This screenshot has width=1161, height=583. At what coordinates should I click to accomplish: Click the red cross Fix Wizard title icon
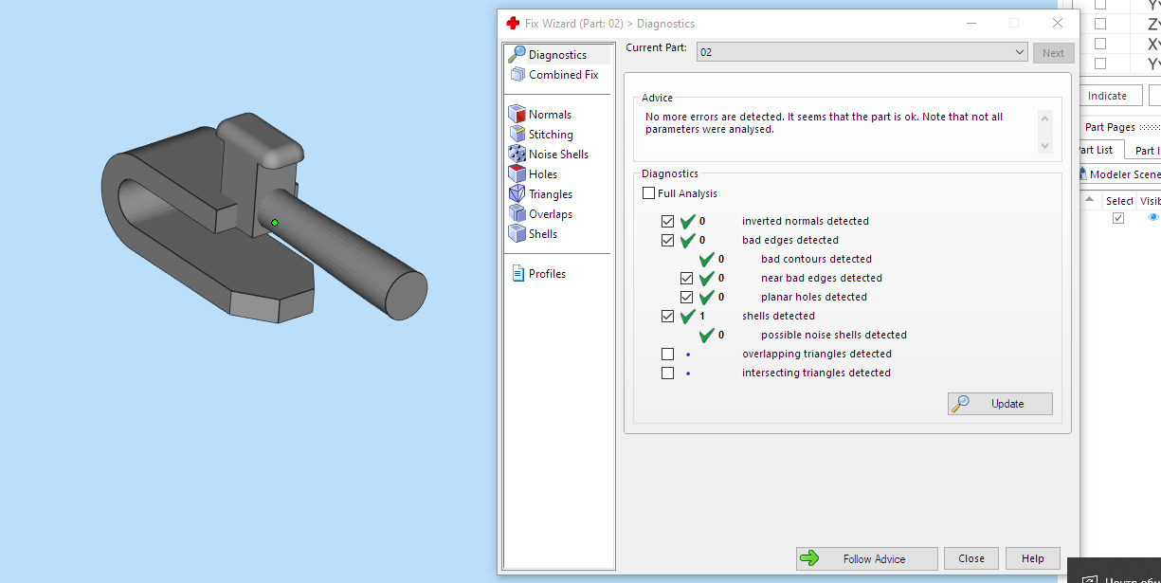tap(513, 24)
